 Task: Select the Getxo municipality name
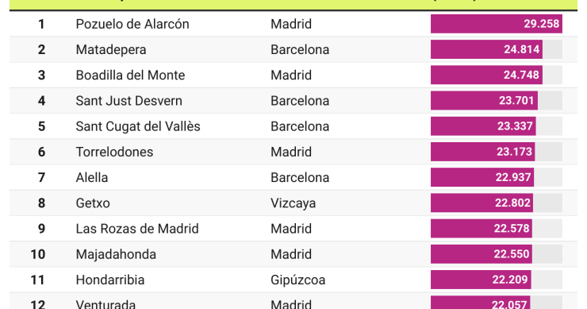point(93,203)
